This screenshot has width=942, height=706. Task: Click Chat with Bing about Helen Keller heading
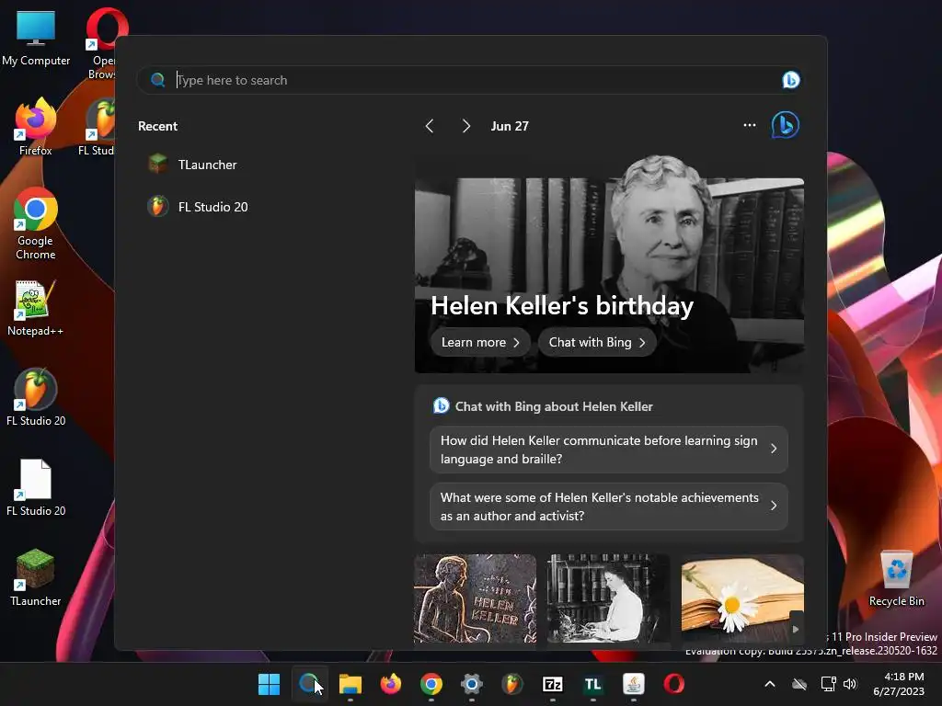[553, 406]
